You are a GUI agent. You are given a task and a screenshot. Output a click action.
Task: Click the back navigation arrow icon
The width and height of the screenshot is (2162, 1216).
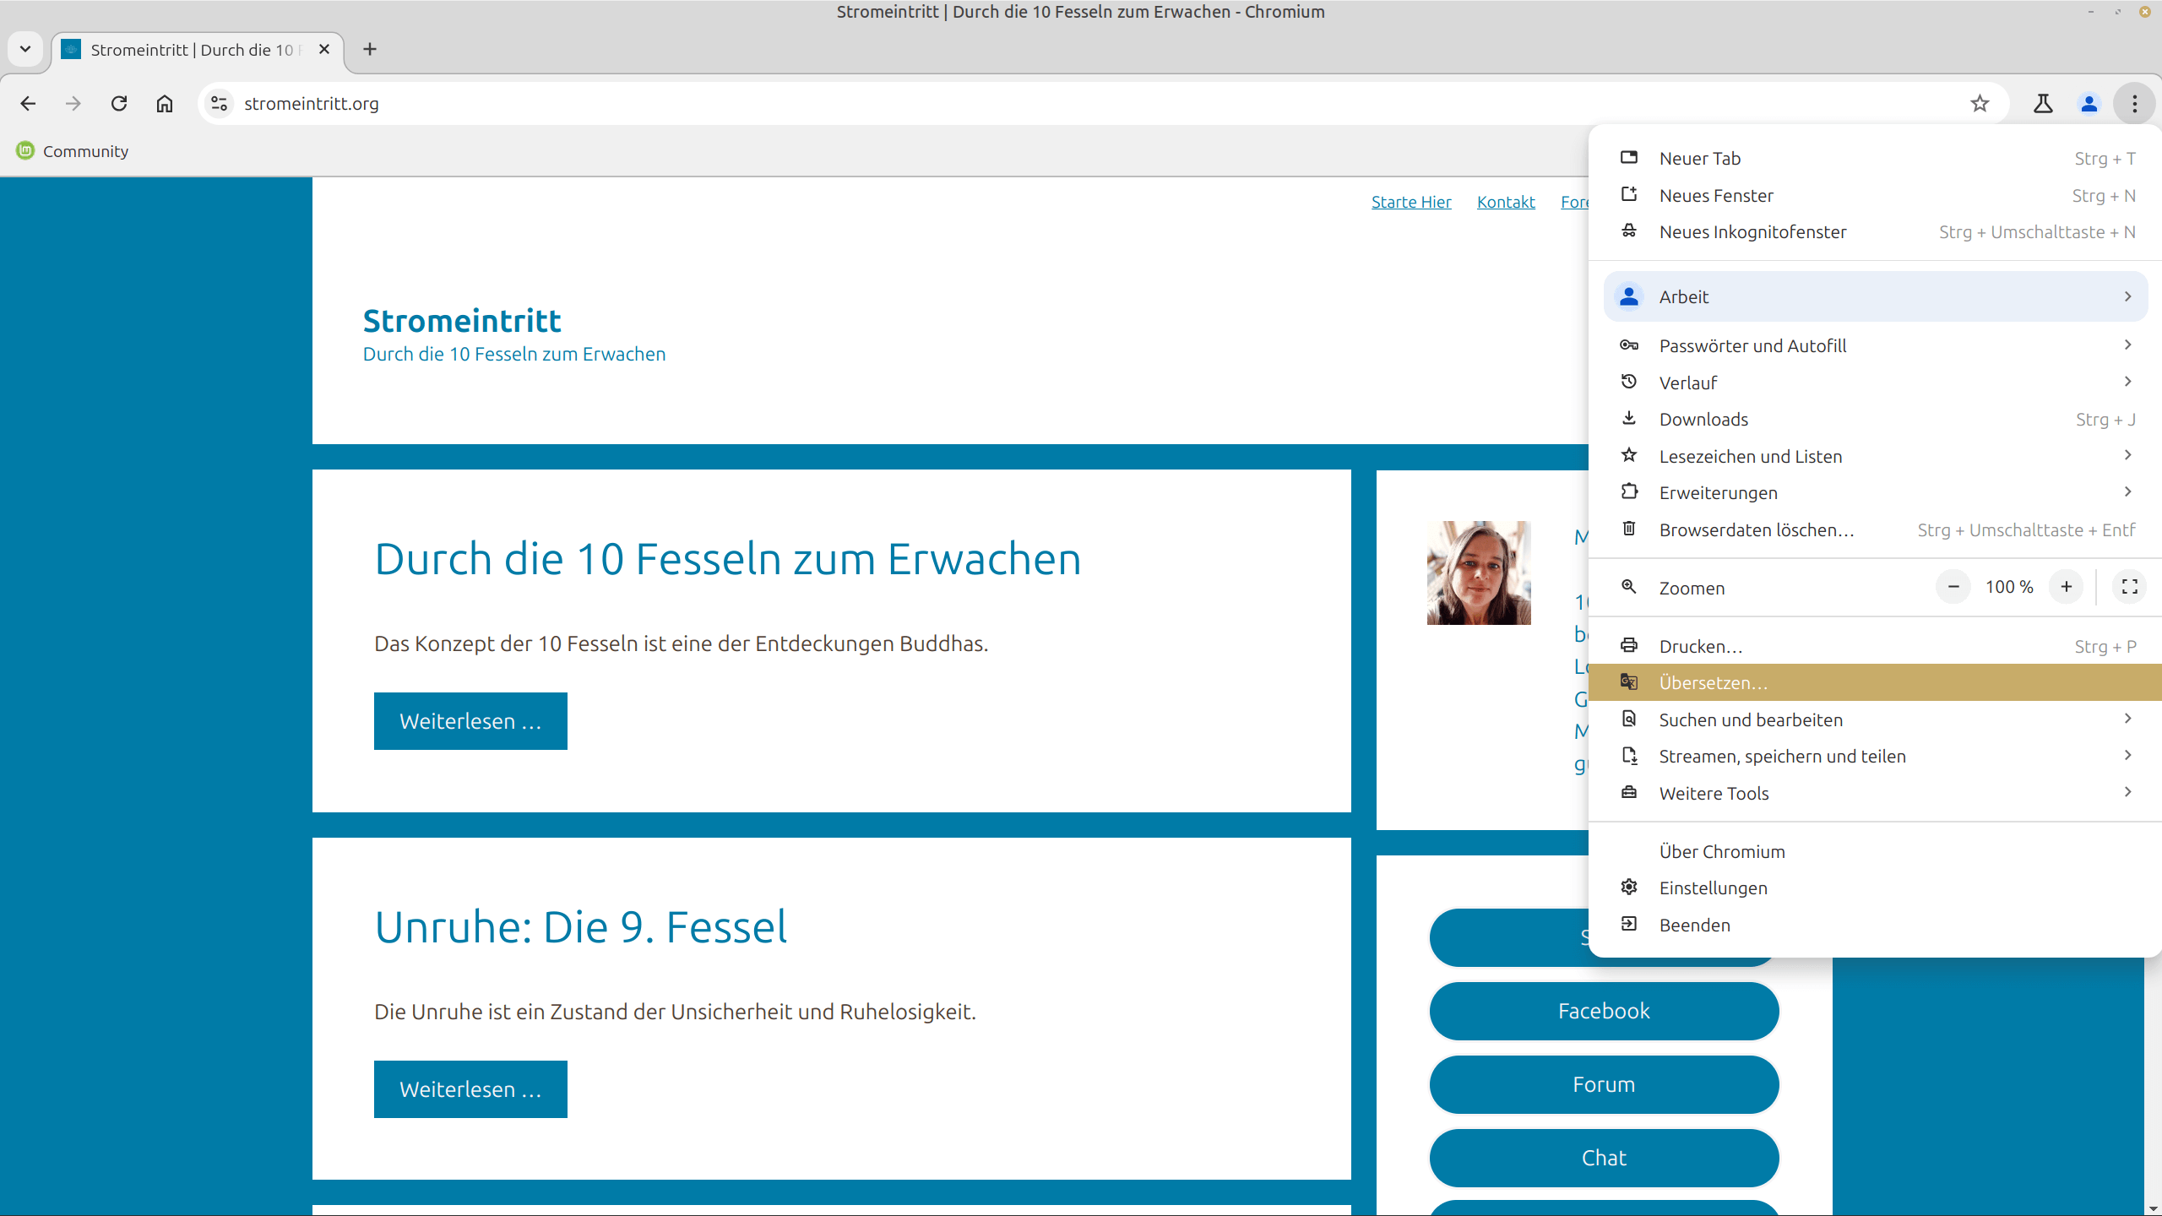coord(28,102)
